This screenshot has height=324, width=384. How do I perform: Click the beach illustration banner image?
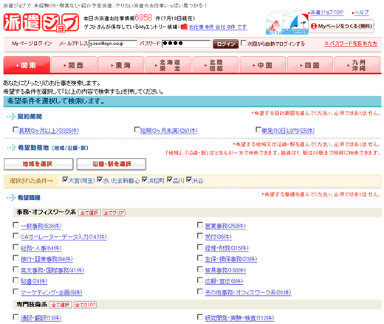point(287,22)
